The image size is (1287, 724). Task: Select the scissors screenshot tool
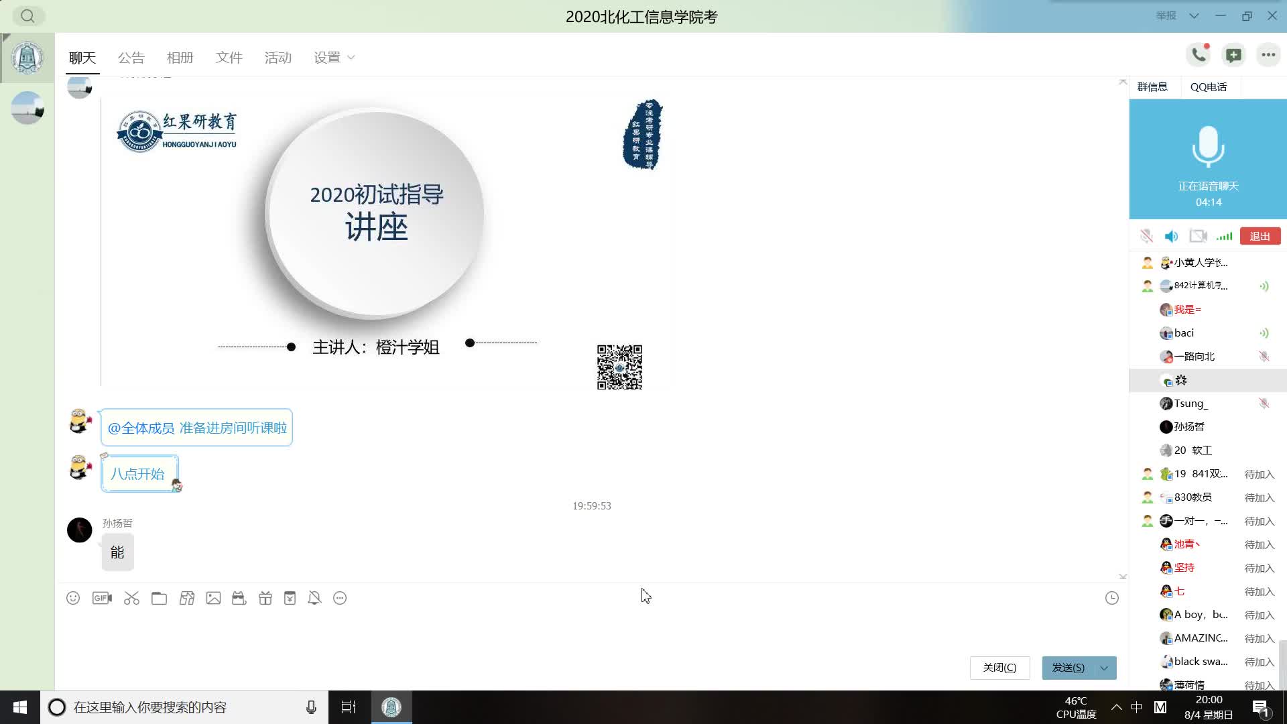click(x=131, y=598)
